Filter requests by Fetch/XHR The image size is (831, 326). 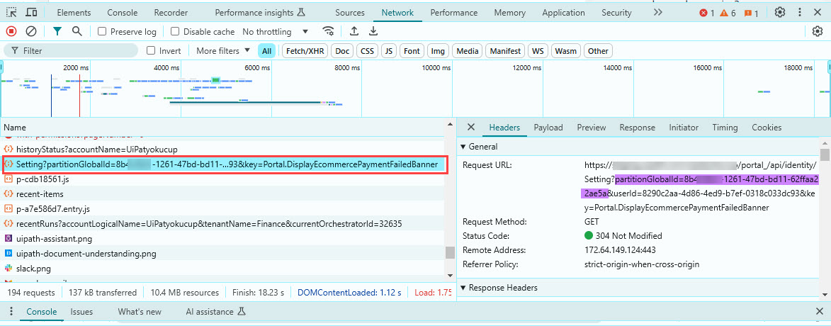click(305, 51)
